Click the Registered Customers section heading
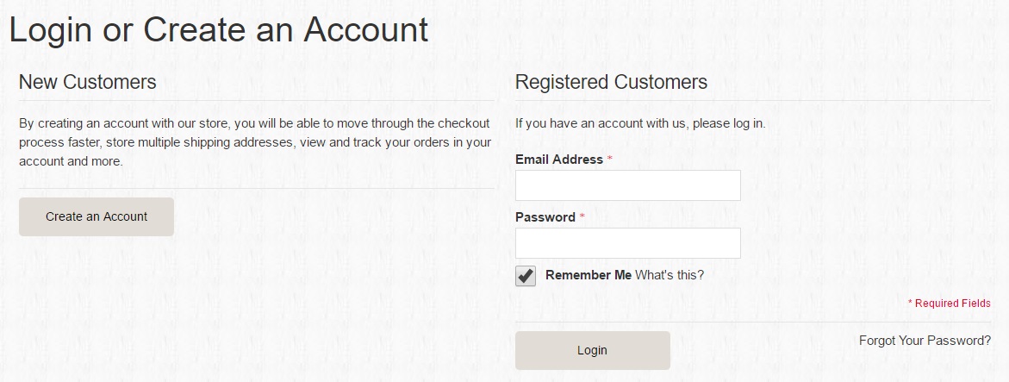1009x382 pixels. 611,82
